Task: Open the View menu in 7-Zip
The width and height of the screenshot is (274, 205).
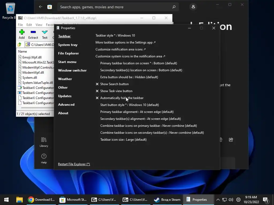Action: click(x=39, y=25)
